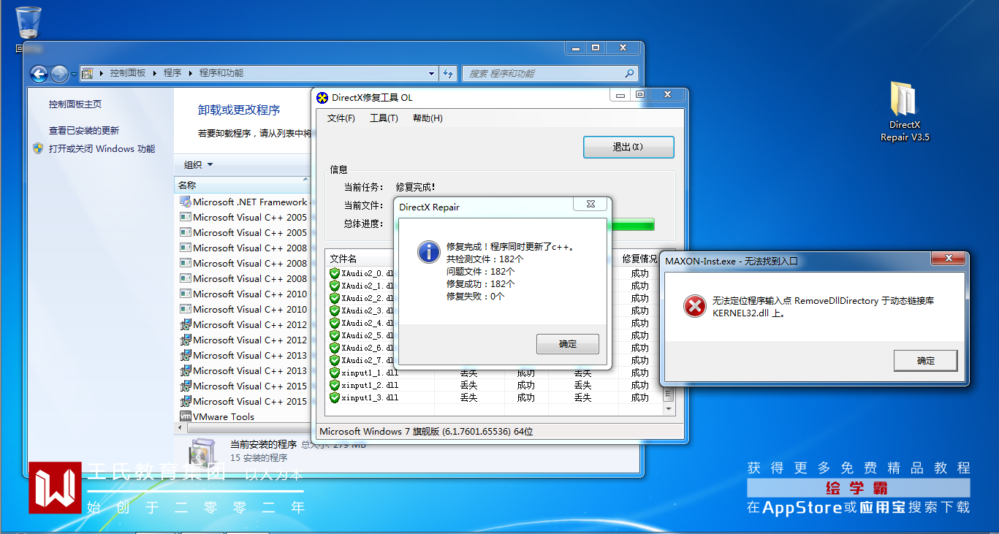Click the green shield icon for xinput1_1.dll
Screen dimensions: 999x534
pos(335,373)
